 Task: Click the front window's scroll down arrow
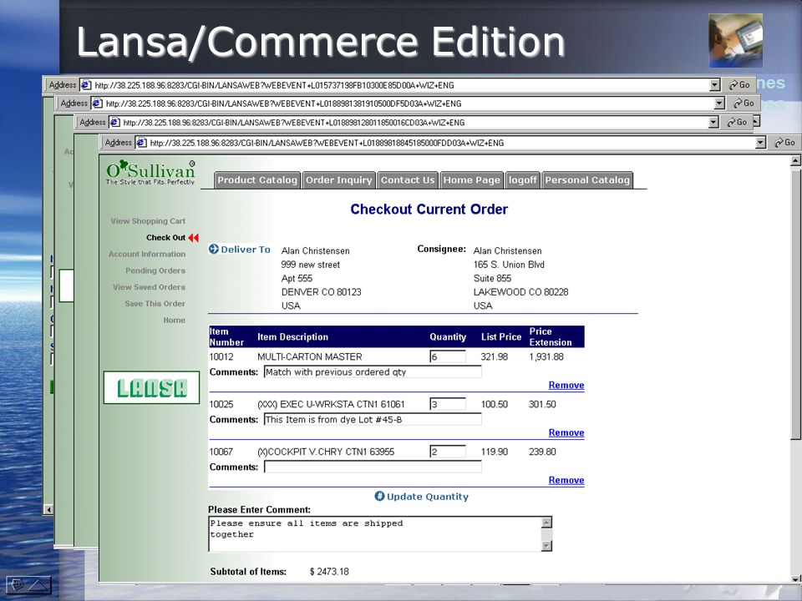point(795,579)
